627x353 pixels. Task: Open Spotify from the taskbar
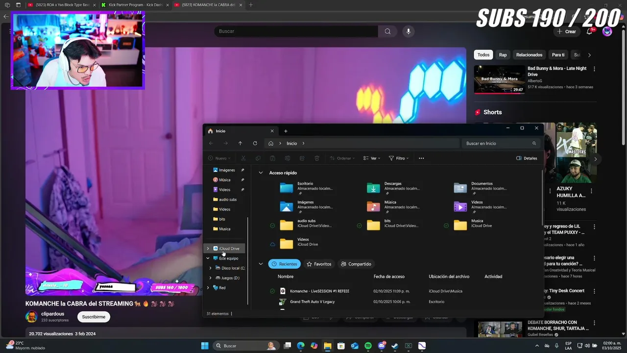[368, 346]
